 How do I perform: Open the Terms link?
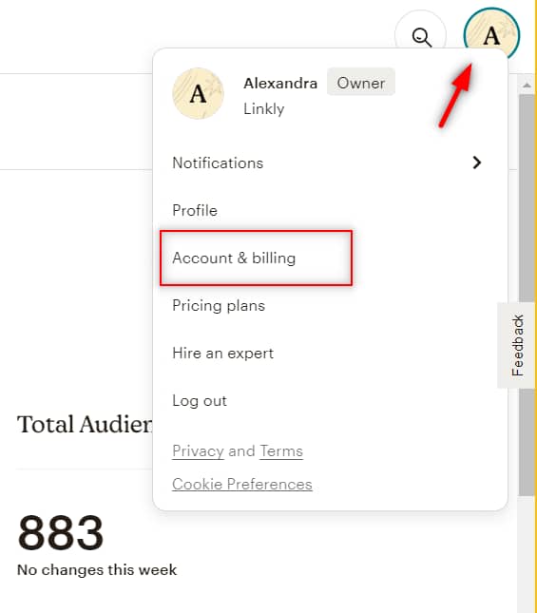pos(281,451)
